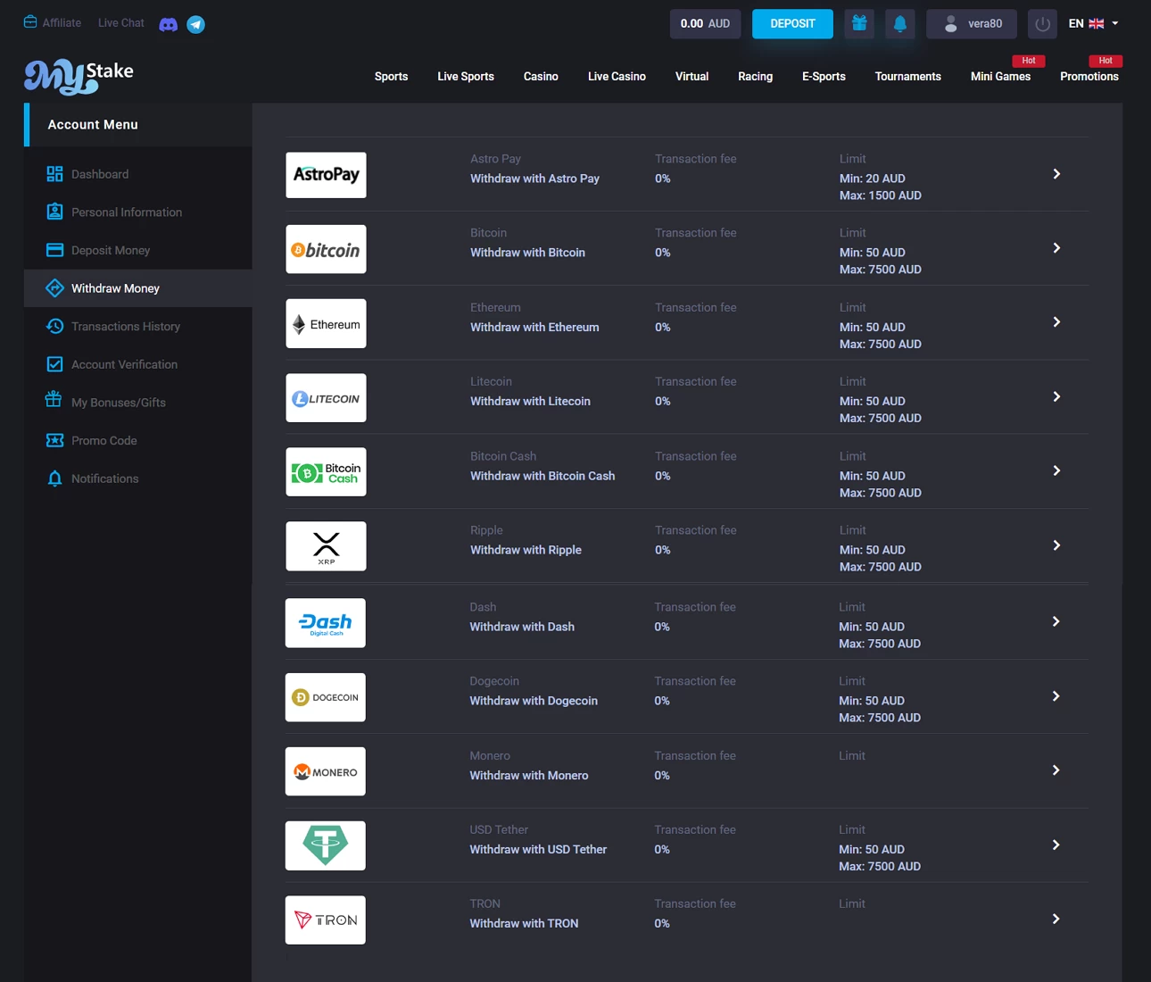This screenshot has height=982, width=1151.
Task: Click the Transactions History clock icon
Action: coord(54,326)
